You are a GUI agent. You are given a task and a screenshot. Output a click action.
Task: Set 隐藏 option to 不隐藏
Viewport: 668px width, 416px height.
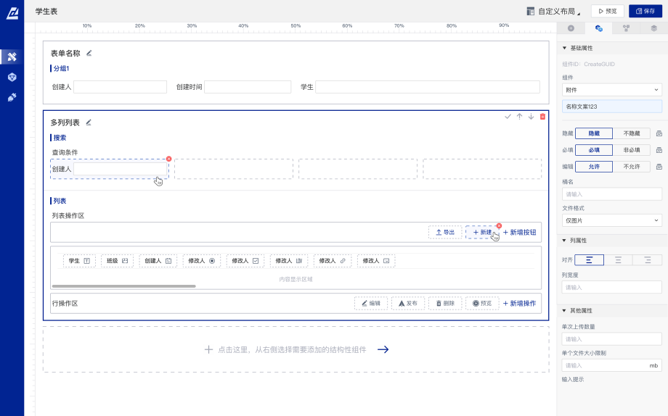click(632, 133)
